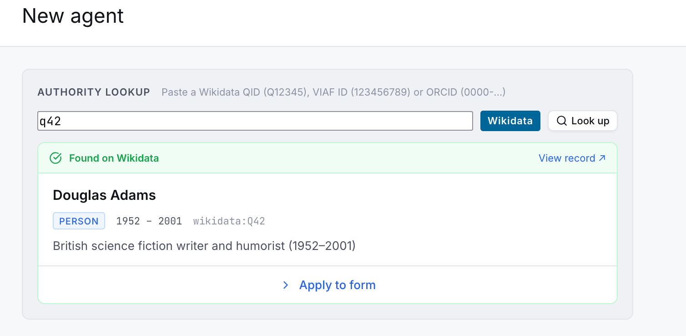Click the magnifier icon in Look up
The width and height of the screenshot is (686, 336).
pos(562,121)
